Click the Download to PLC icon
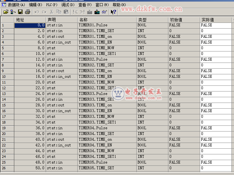 tap(89, 12)
